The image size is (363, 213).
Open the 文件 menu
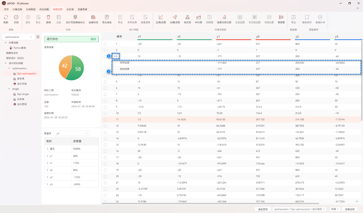pyautogui.click(x=6, y=10)
